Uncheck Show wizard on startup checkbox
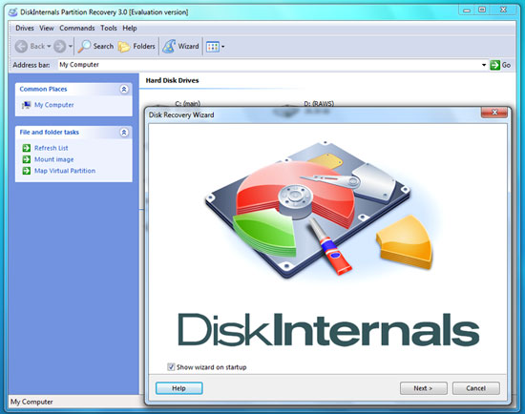Screen dimensions: 525x414 click(171, 367)
